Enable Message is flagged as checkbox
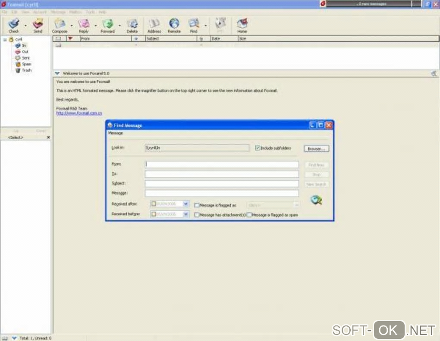The height and width of the screenshot is (341, 440). [x=197, y=205]
